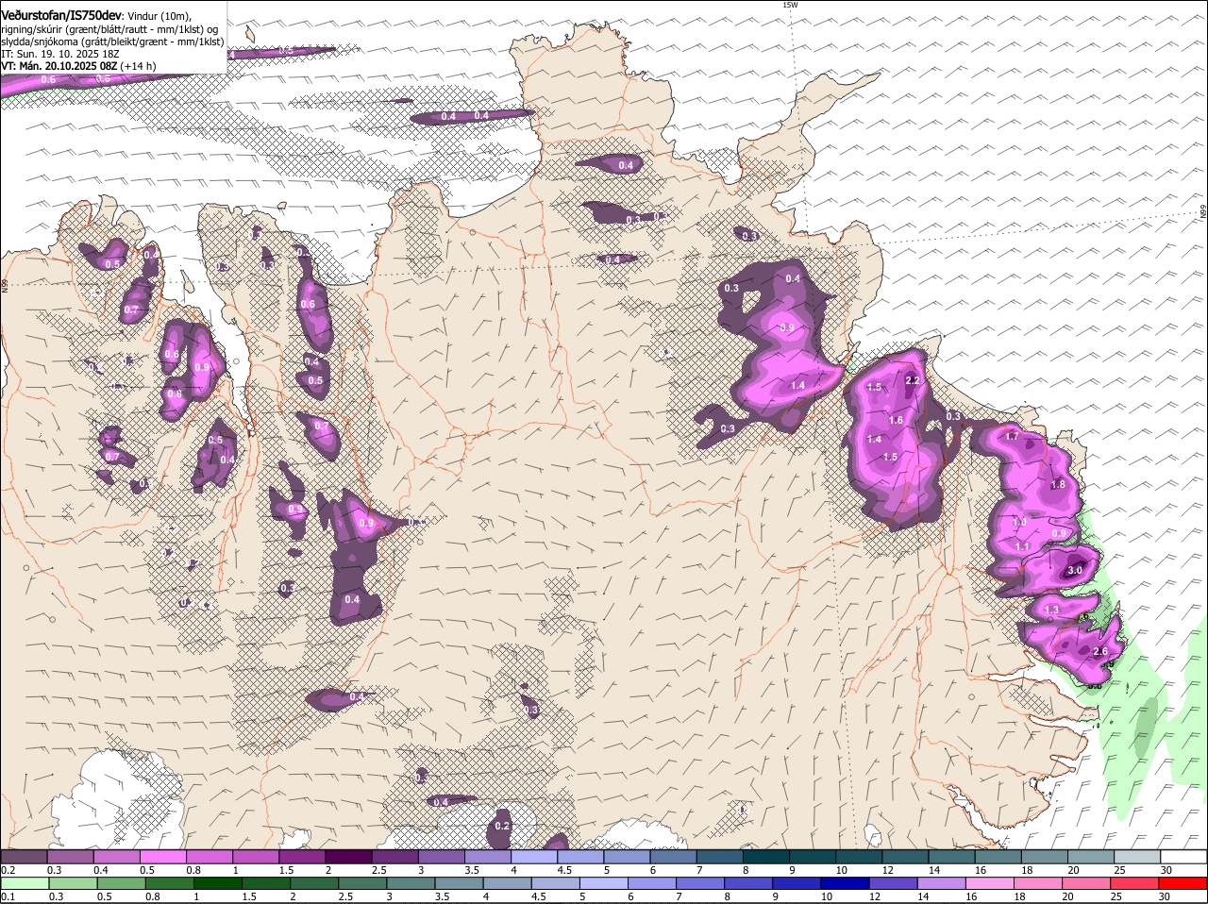Screen dimensions: 1208x904
Task: Click the red swatch after 30 in lower legend
Action: [1183, 883]
